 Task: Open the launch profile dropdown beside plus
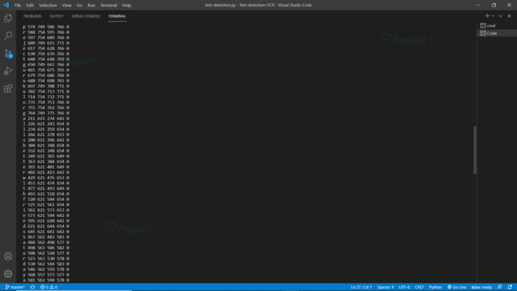(x=493, y=15)
